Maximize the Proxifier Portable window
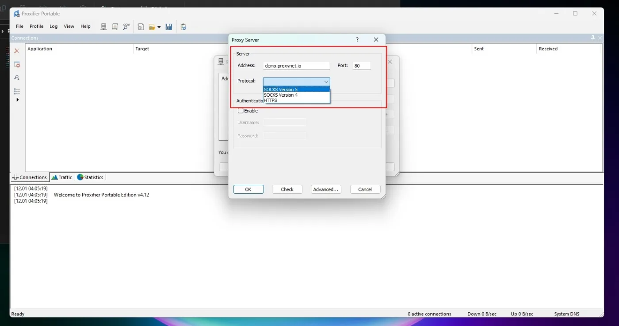Viewport: 619px width, 326px height. (575, 14)
